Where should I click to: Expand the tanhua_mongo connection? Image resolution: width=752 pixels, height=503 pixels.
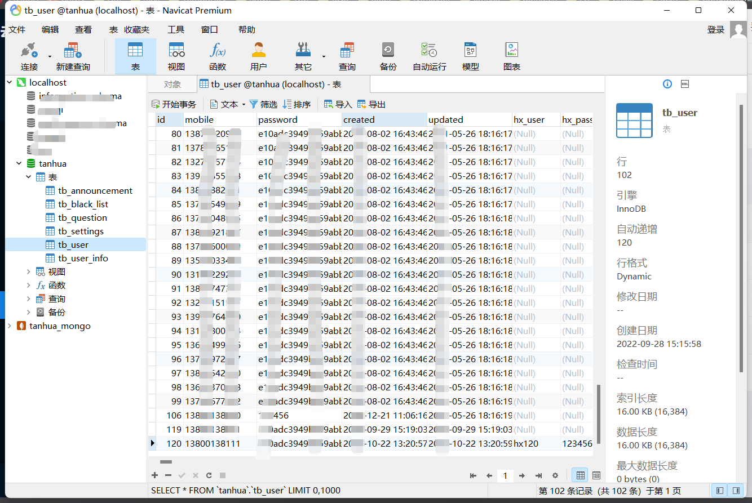[10, 326]
